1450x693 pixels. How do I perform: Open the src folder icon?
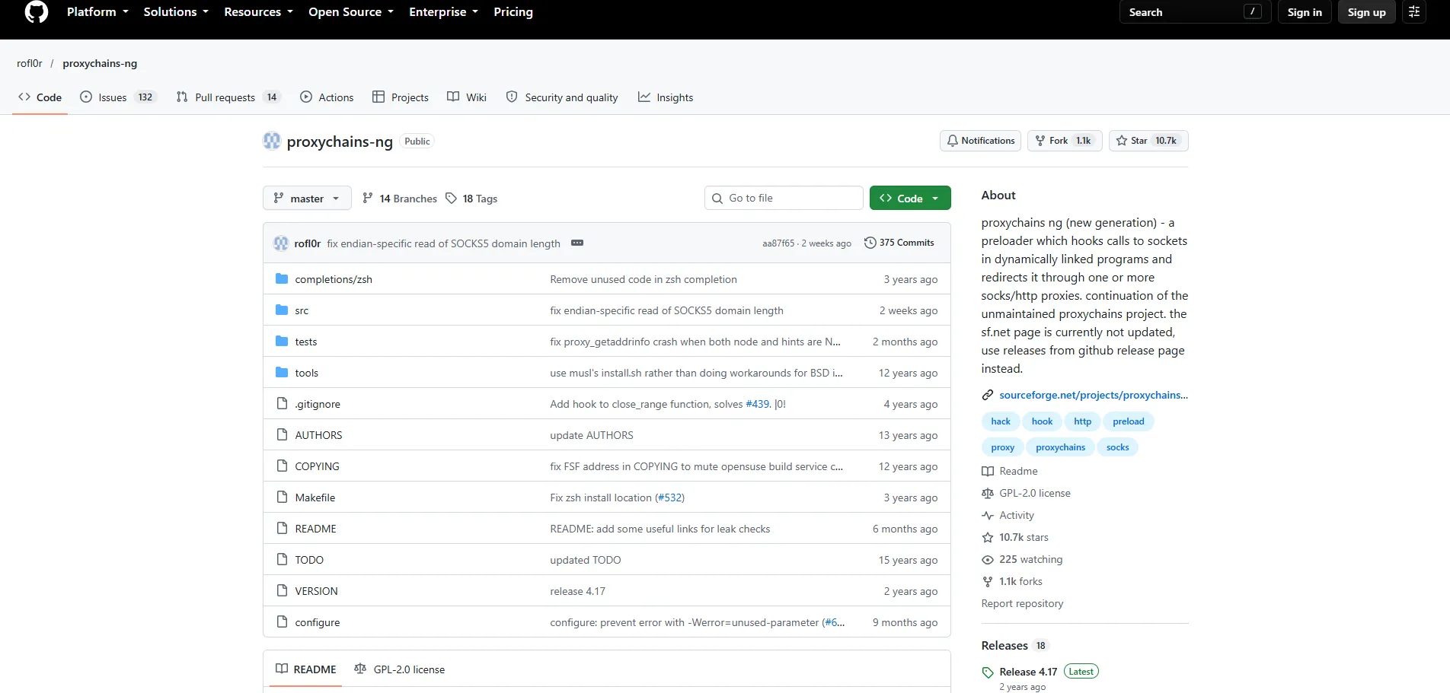(282, 310)
